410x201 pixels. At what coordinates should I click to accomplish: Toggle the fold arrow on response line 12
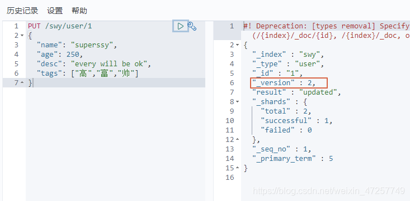coord(237,140)
